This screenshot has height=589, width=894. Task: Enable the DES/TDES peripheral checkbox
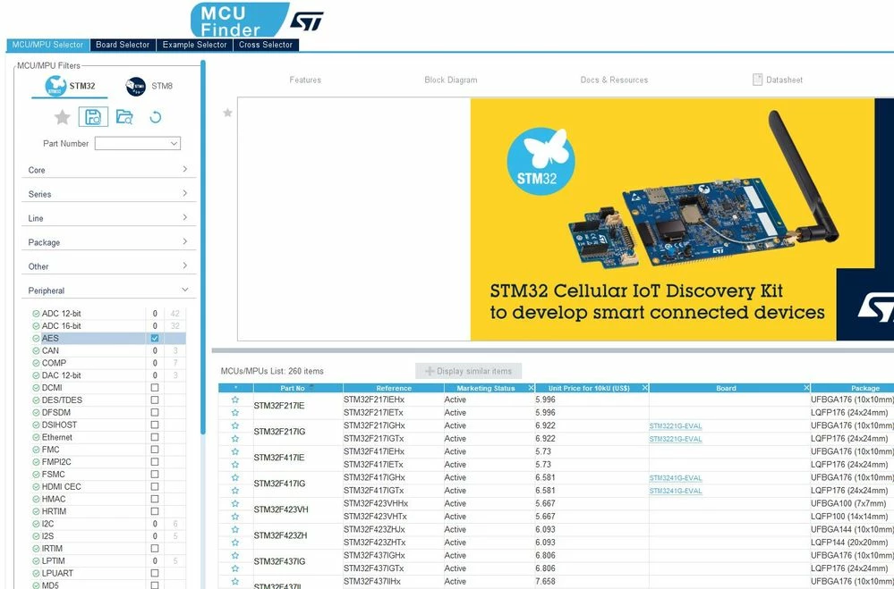point(155,400)
